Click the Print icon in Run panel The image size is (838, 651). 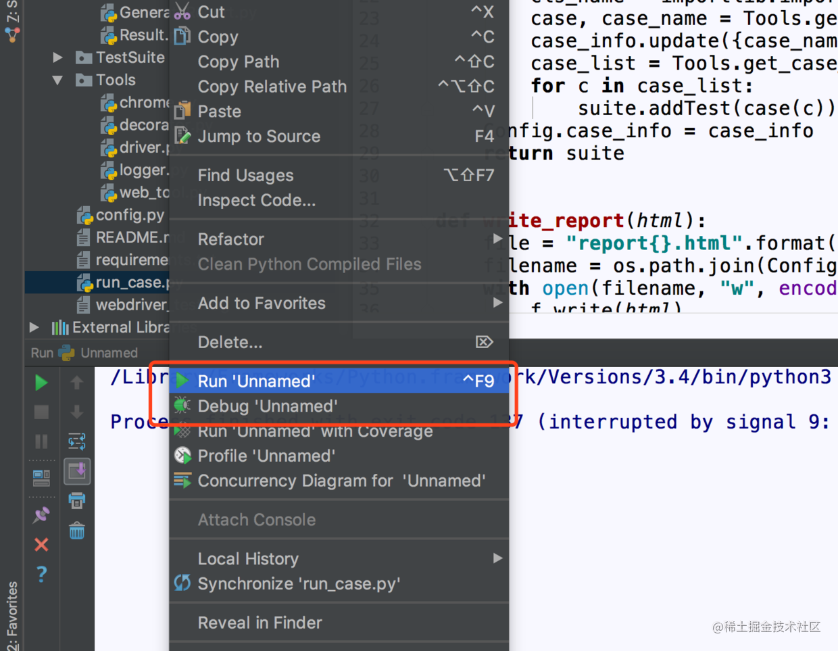[77, 501]
